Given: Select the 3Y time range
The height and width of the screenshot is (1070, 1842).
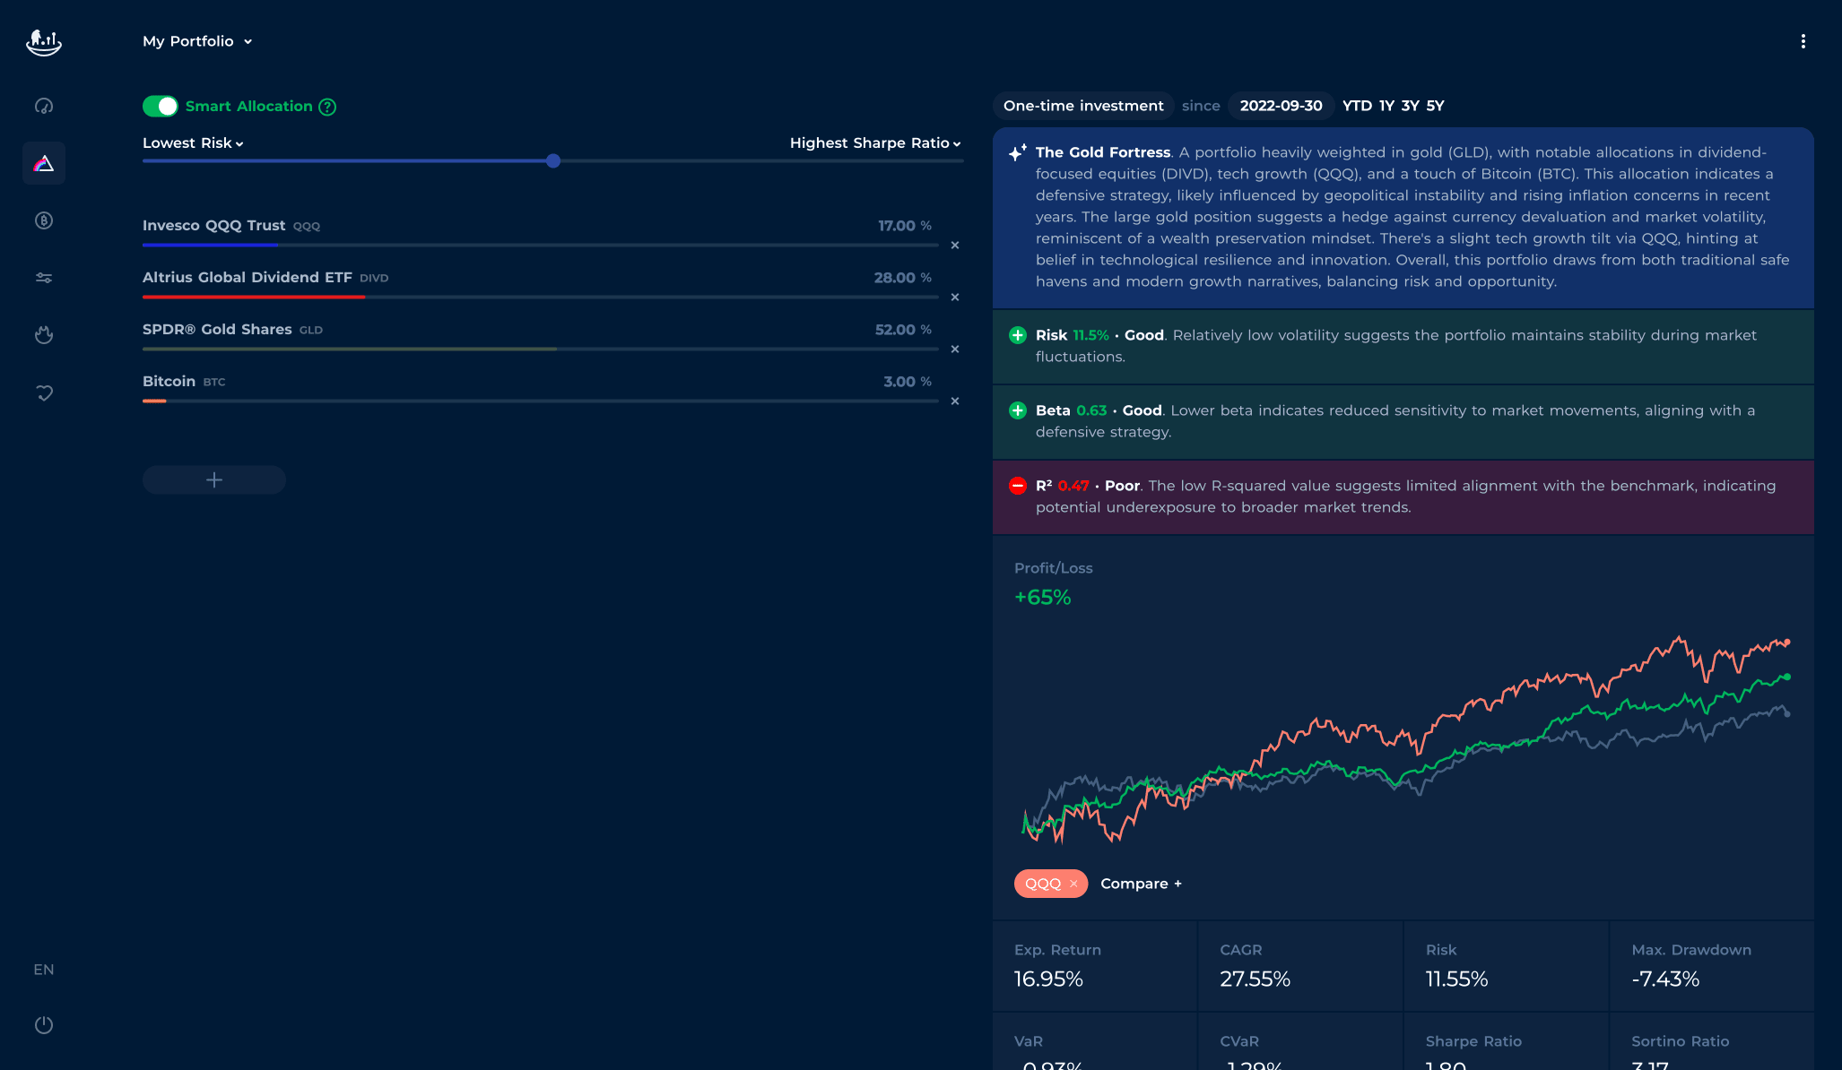Looking at the screenshot, I should pos(1411,106).
